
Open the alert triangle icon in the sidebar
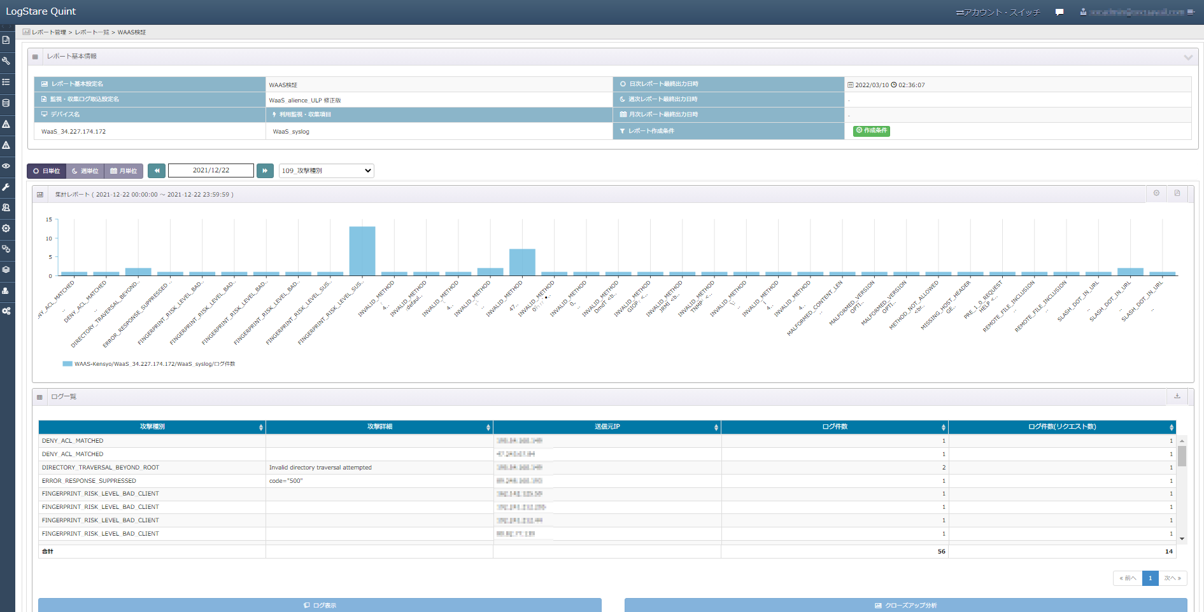point(6,124)
